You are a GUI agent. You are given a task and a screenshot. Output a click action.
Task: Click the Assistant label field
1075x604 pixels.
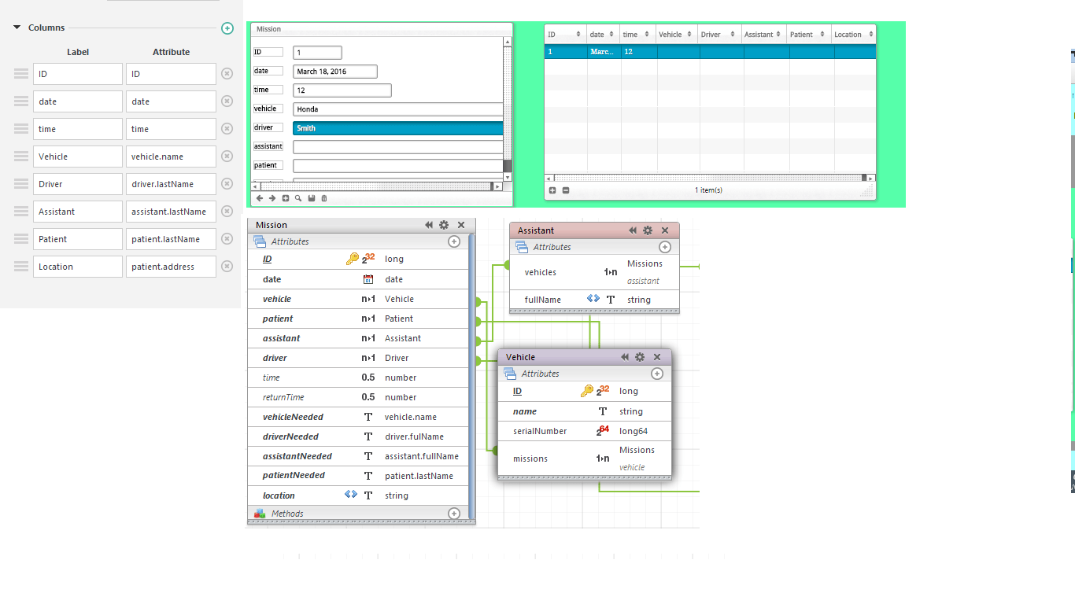(x=78, y=212)
